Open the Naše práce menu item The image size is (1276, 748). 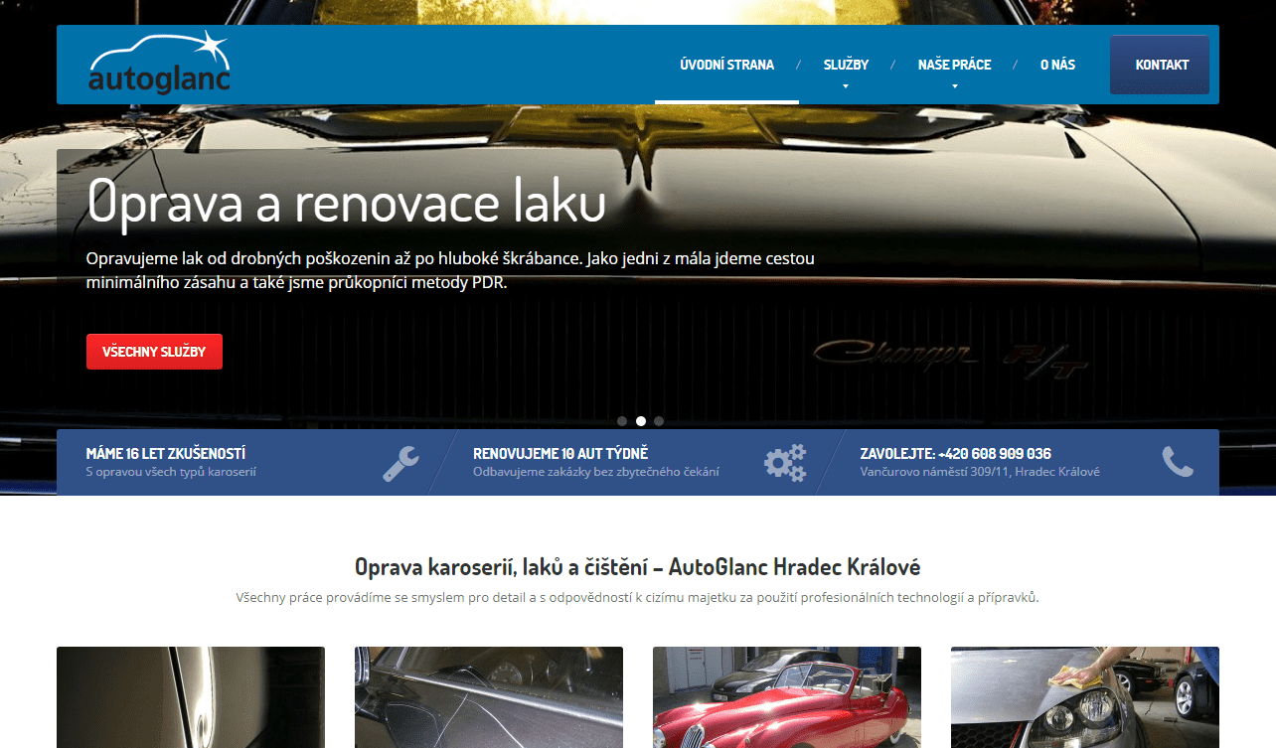tap(954, 65)
